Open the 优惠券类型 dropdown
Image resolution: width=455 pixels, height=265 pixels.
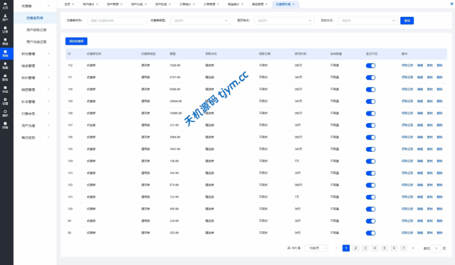point(200,20)
